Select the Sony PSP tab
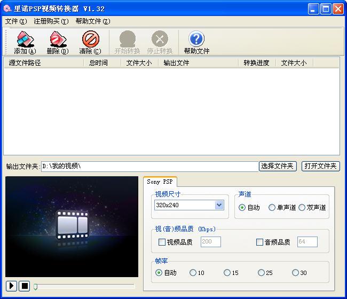Image resolution: width=347 pixels, height=299 pixels. tap(160, 182)
